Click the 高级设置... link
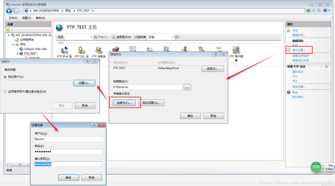335x186 pixels. pyautogui.click(x=299, y=87)
